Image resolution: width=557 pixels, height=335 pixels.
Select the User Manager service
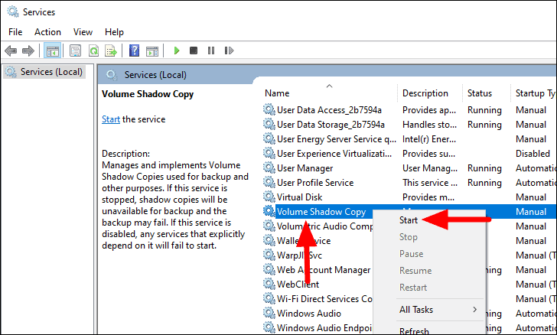305,168
